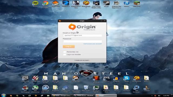Open the Minecraft Folder icon
This screenshot has width=173, height=97.
pos(45,79)
